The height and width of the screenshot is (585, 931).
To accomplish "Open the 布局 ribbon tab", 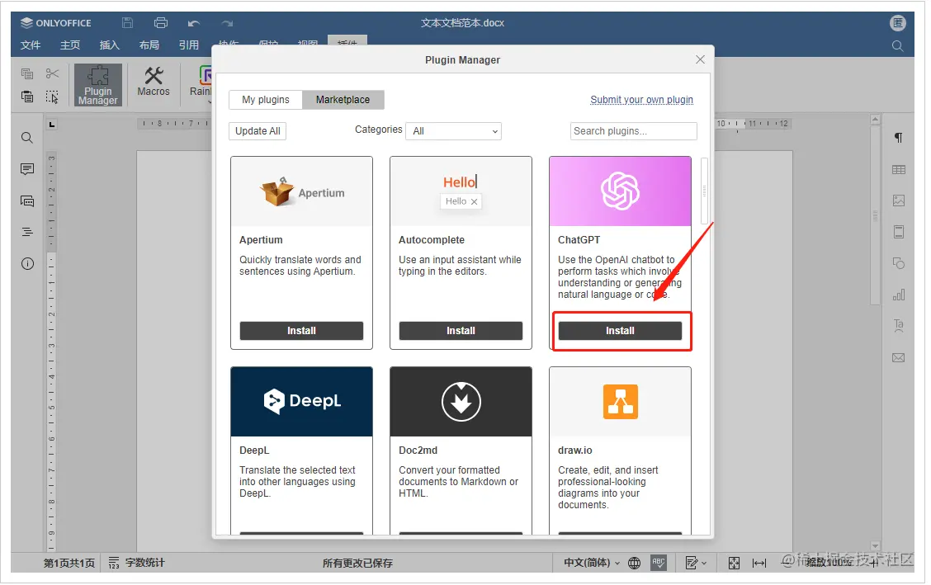I will 149,45.
